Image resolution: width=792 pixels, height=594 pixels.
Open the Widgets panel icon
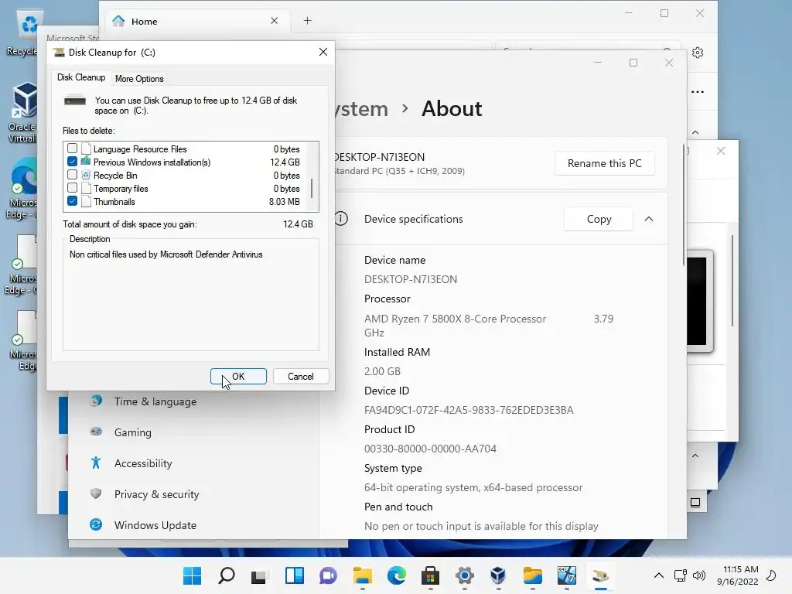click(x=295, y=575)
